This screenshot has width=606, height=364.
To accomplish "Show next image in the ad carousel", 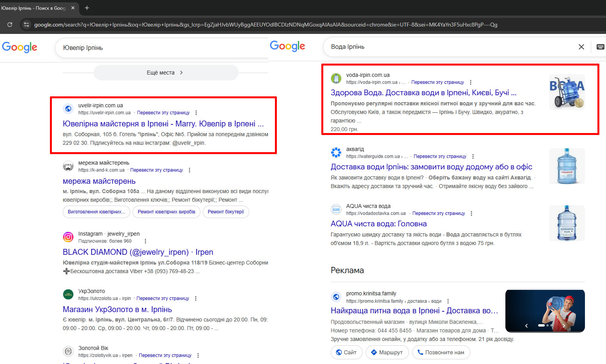I will click(x=564, y=325).
